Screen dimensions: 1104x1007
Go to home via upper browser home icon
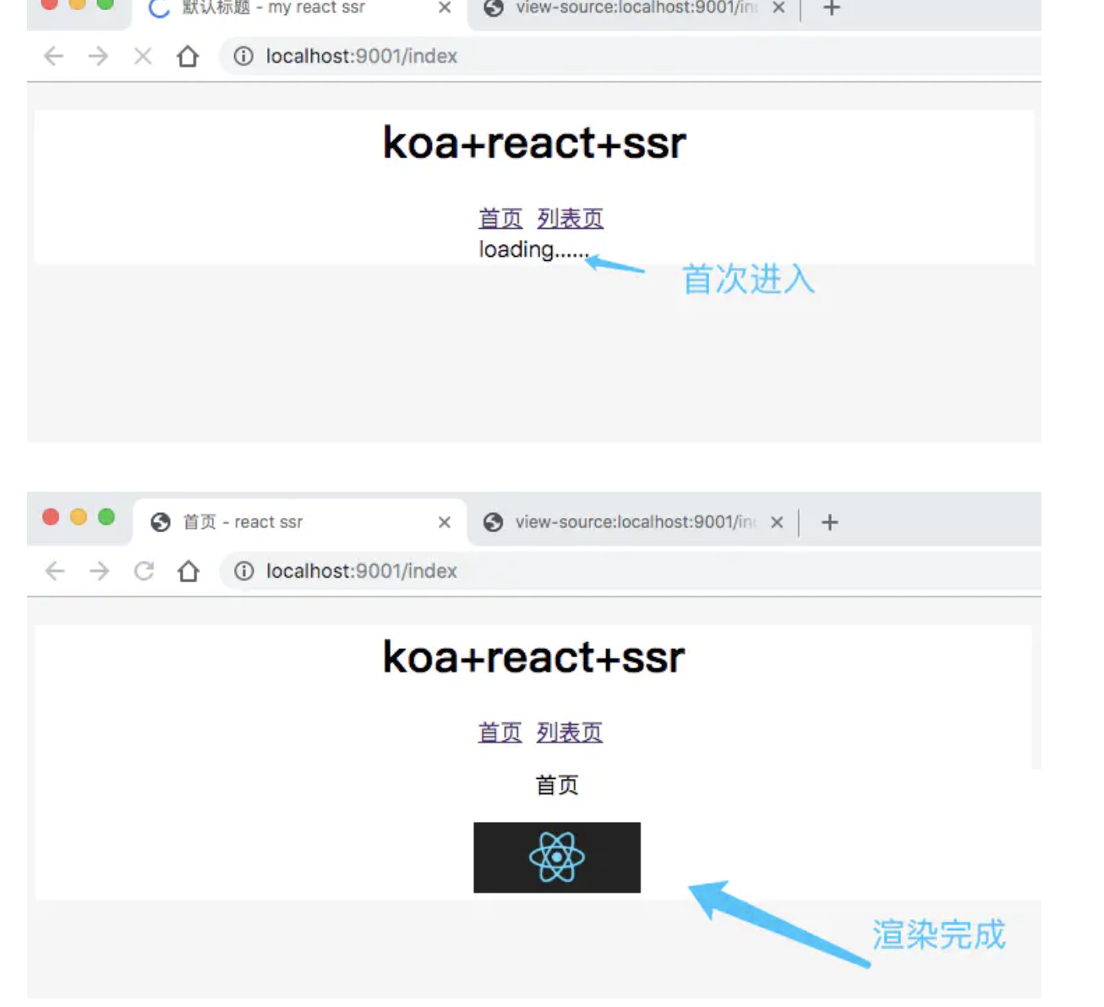[188, 57]
